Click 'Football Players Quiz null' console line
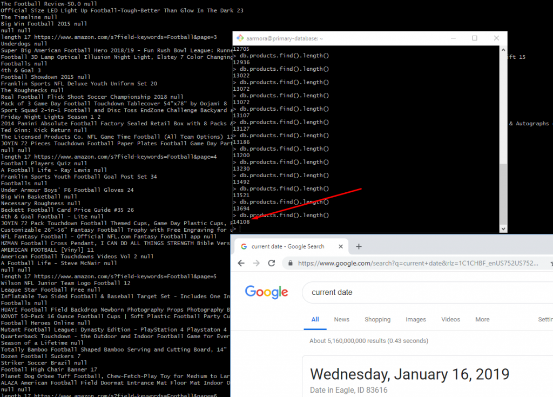 44,163
